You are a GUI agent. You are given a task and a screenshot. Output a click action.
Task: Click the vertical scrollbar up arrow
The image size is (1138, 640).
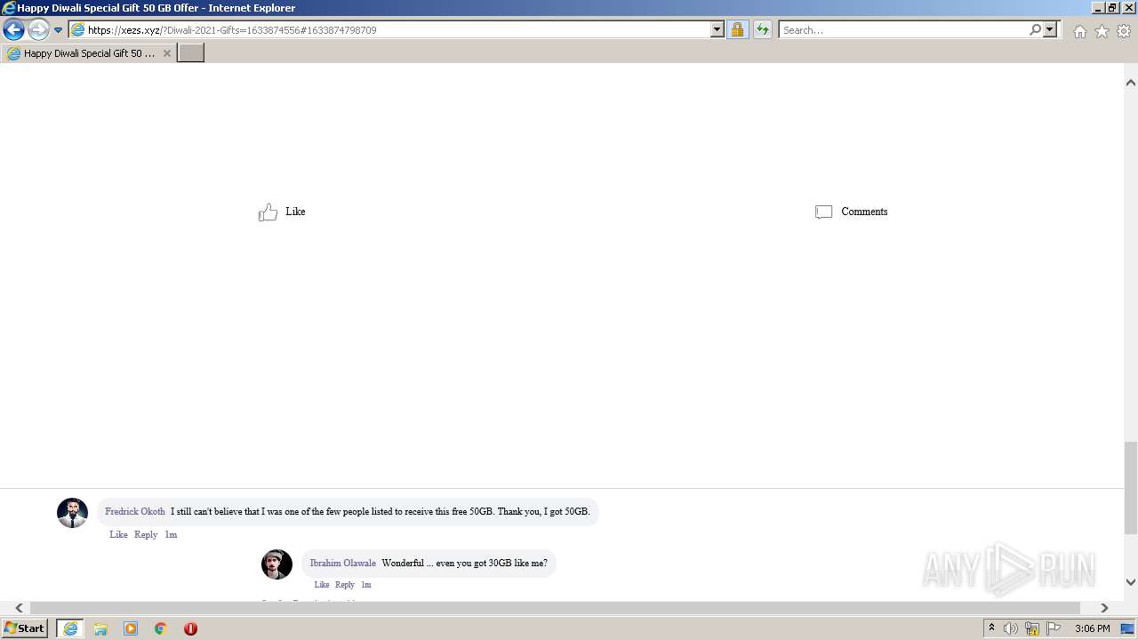coord(1131,83)
